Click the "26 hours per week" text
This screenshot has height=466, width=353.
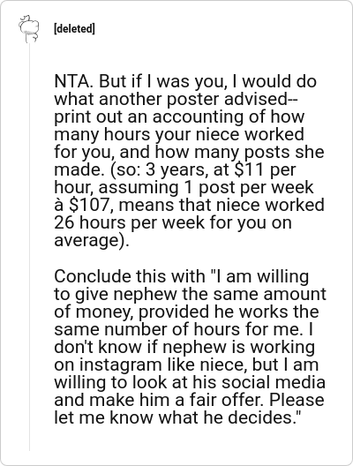(x=130, y=222)
